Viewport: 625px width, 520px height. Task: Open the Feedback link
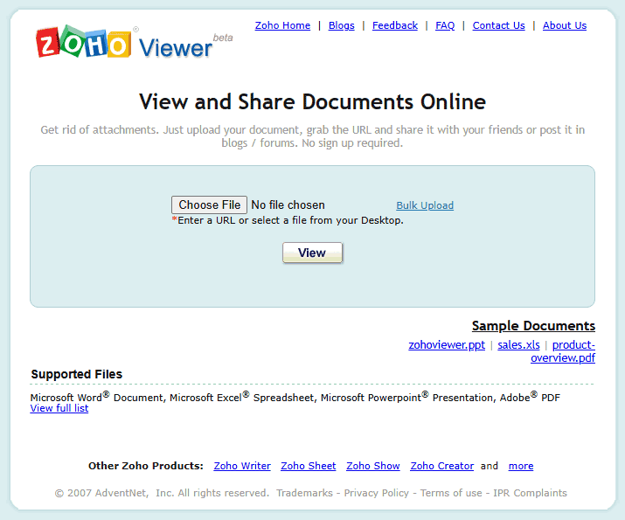(x=395, y=25)
